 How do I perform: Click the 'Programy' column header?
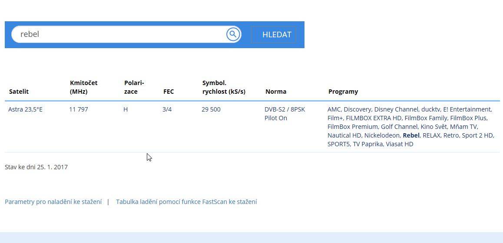click(343, 92)
